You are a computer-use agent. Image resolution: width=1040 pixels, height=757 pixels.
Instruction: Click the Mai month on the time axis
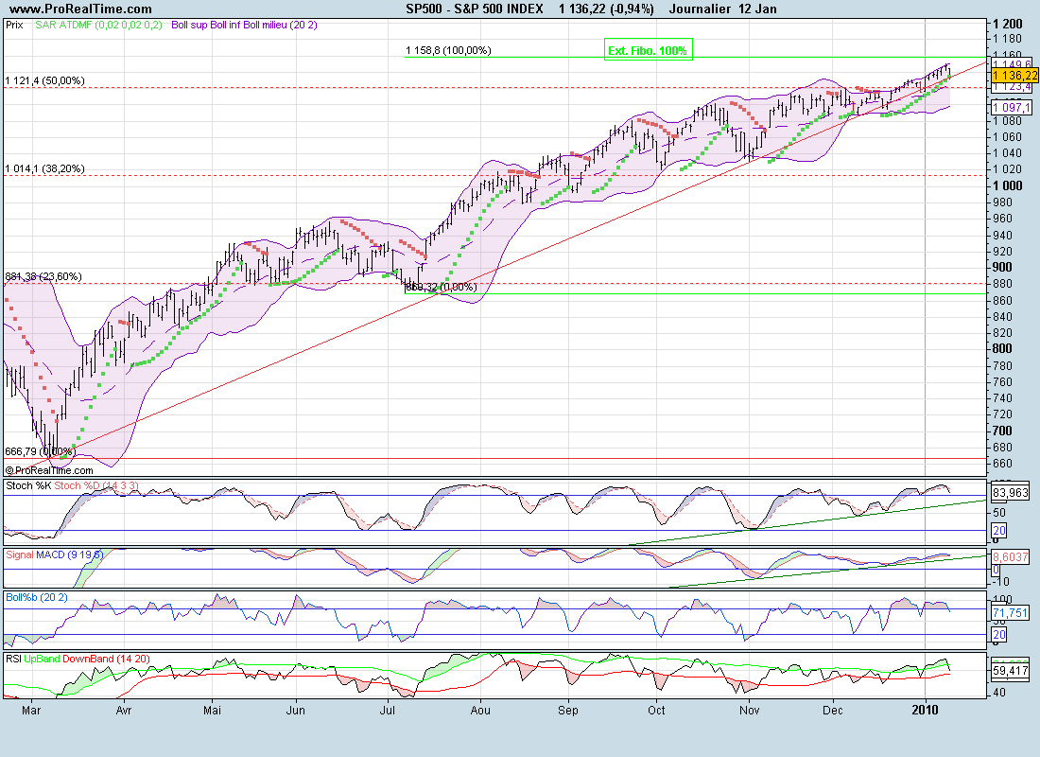click(212, 711)
